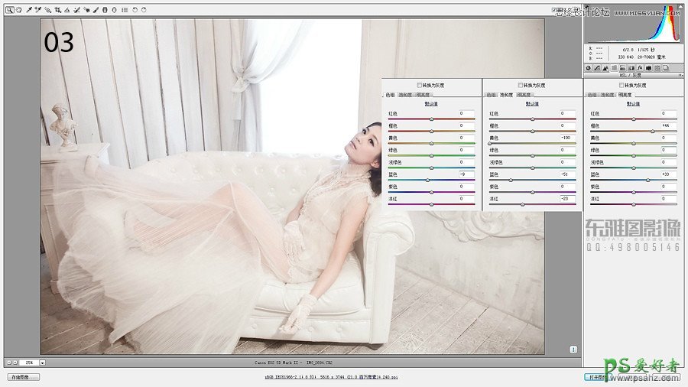Rotate image clockwise

coord(144,10)
